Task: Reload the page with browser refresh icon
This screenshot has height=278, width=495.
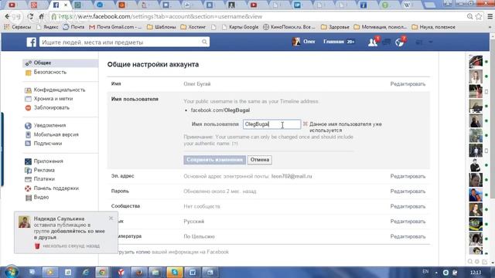Action: (30, 16)
